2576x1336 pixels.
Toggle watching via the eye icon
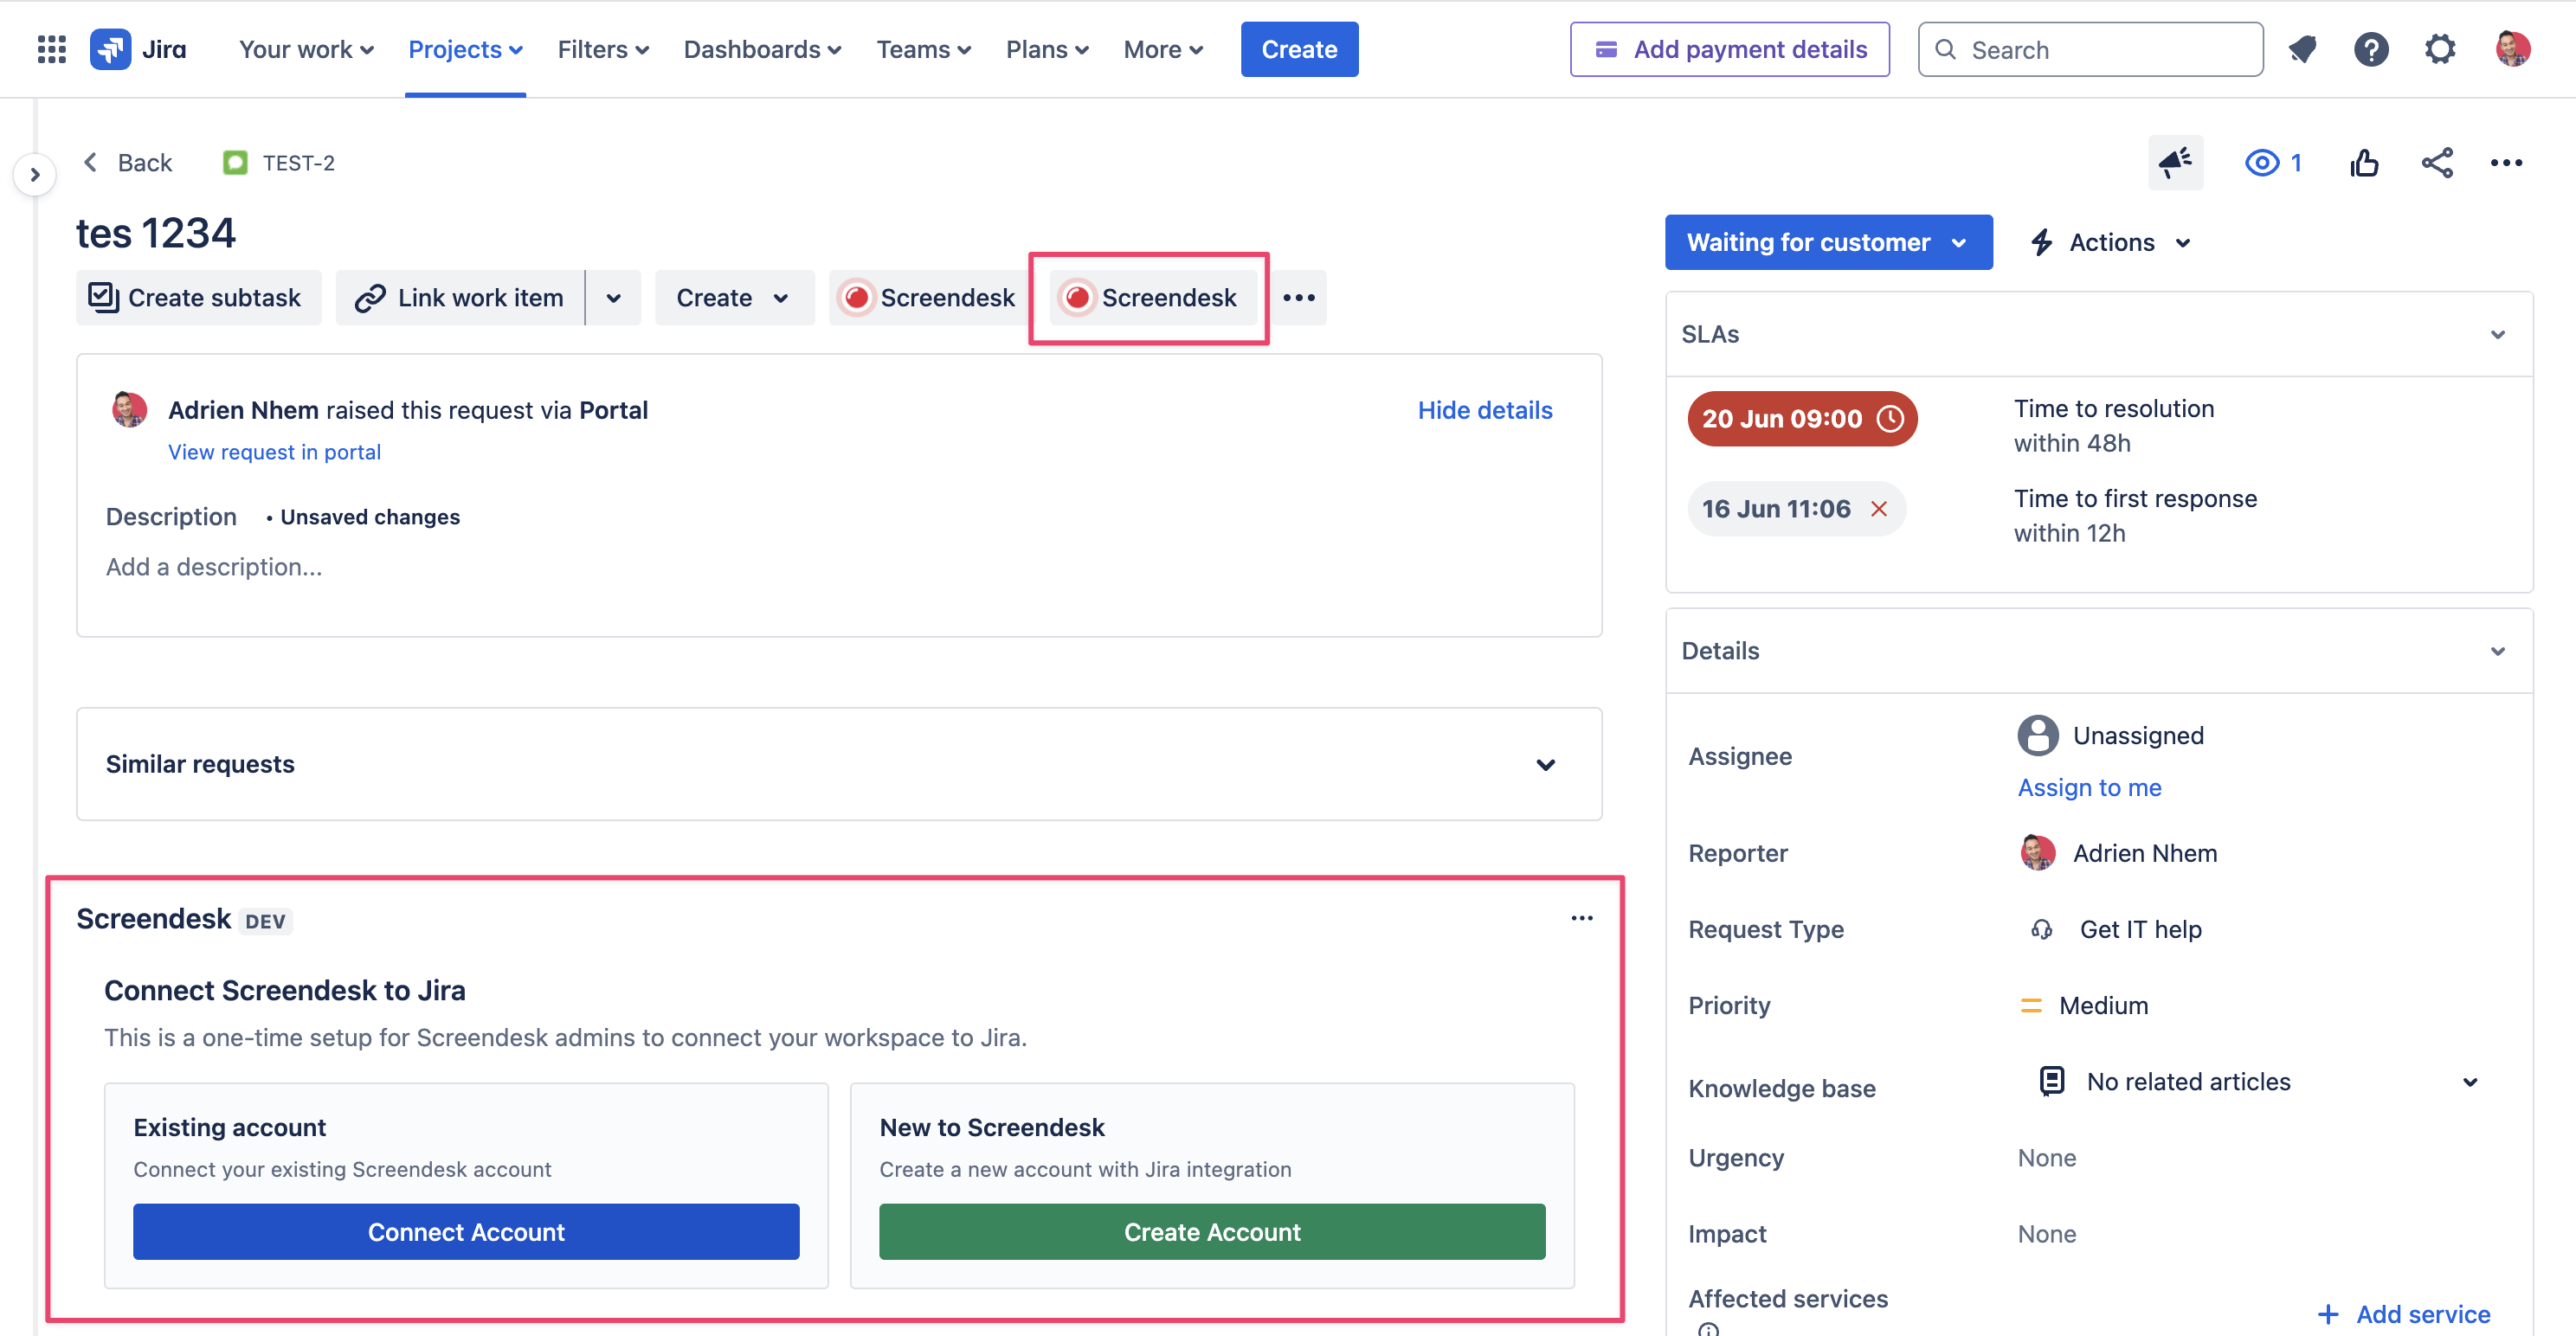click(2262, 162)
